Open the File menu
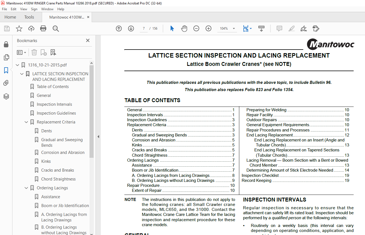 point(4,9)
